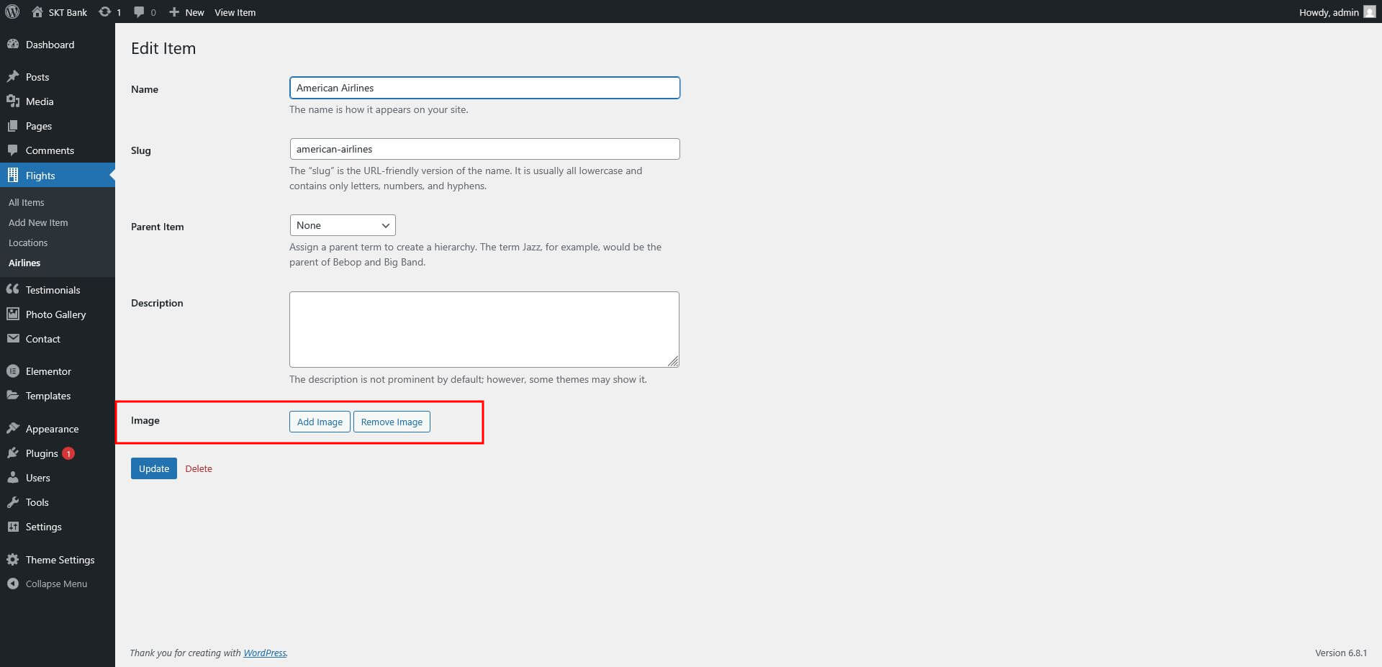The height and width of the screenshot is (667, 1382).
Task: Open the comments bubble icon in admin bar
Action: (x=139, y=12)
